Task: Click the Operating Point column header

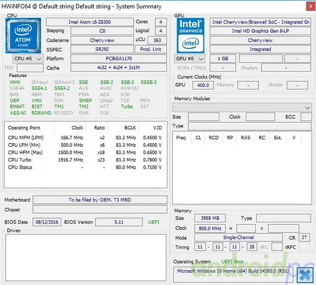Action: click(24, 128)
